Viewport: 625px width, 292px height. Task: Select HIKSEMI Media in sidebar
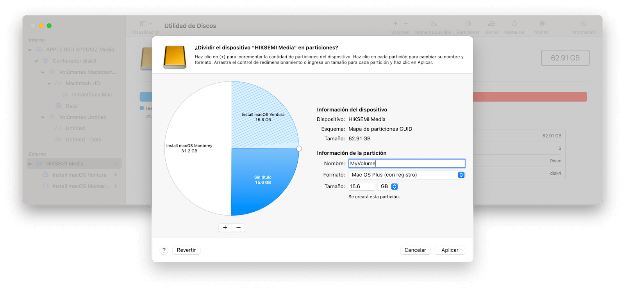[74, 164]
